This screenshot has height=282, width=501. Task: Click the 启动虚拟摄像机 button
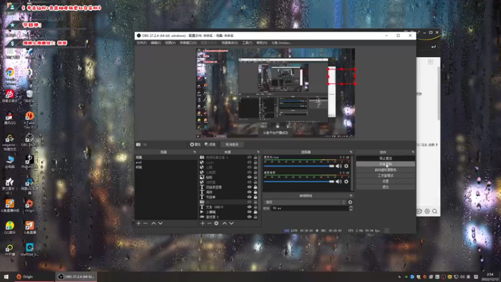click(x=386, y=170)
